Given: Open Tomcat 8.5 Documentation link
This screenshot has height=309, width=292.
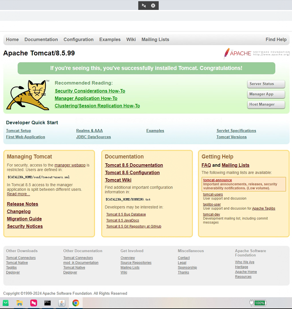Looking at the screenshot, I should pos(134,165).
